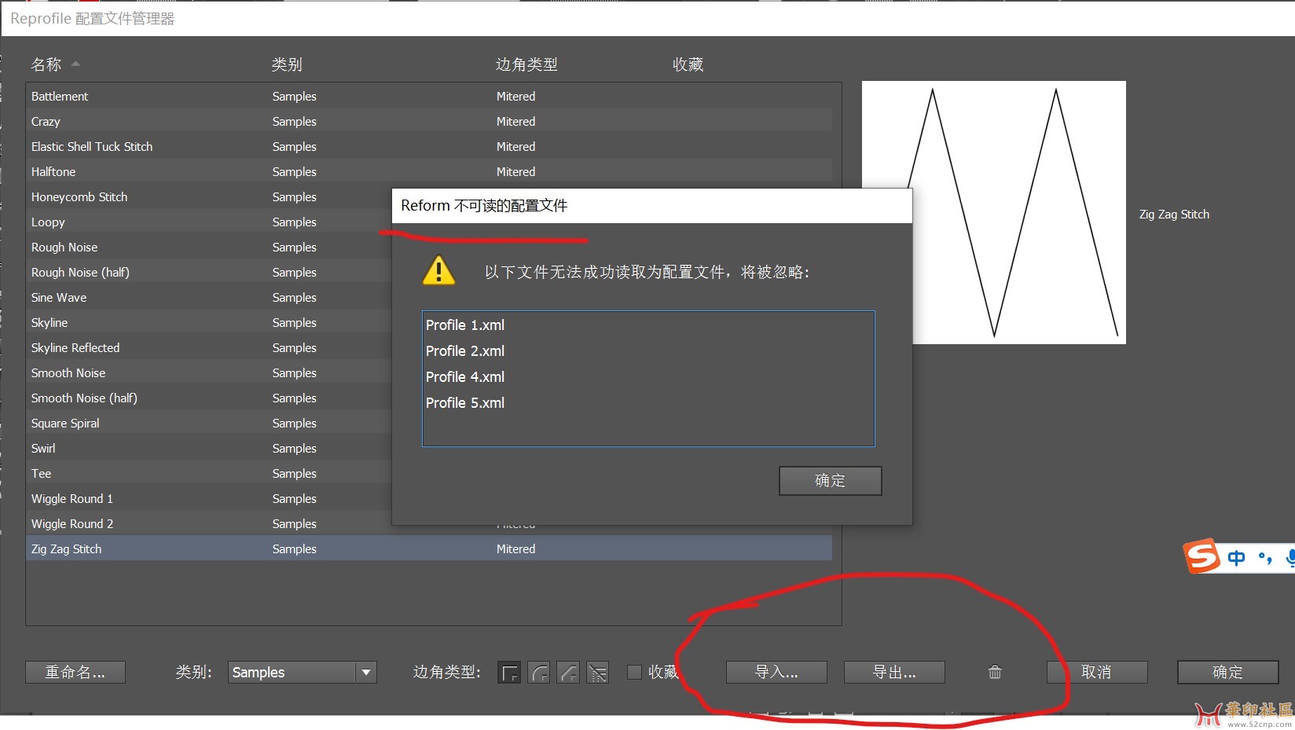This screenshot has height=730, width=1295.
Task: Sort by 类别 column header
Action: [x=287, y=64]
